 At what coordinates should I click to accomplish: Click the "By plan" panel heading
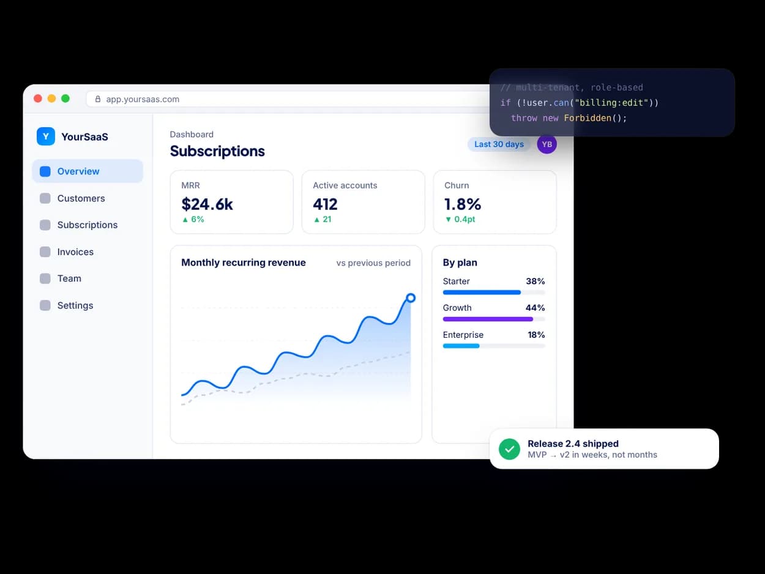pos(460,263)
